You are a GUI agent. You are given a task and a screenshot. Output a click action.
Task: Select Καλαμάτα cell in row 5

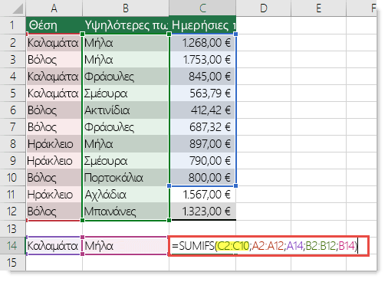pos(54,93)
